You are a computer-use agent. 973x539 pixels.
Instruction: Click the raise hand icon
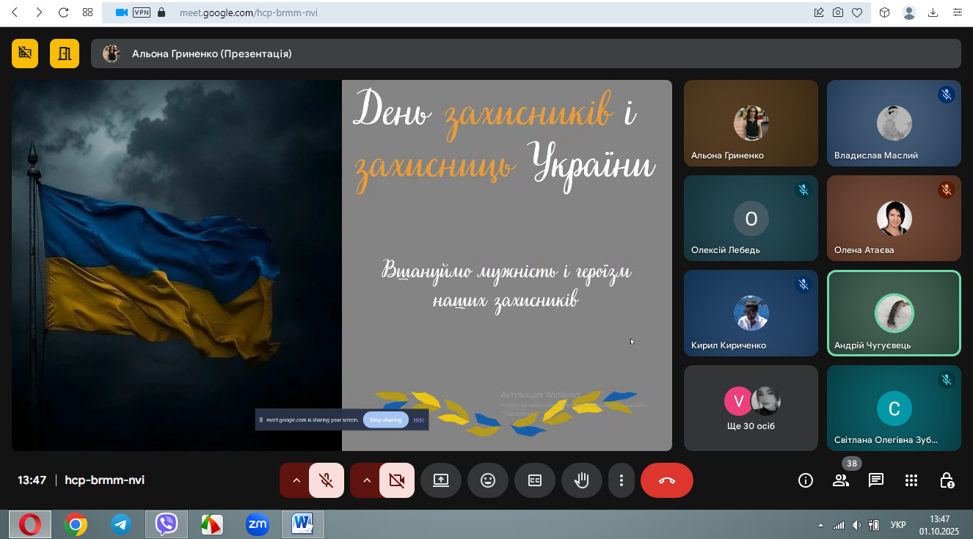tap(581, 480)
